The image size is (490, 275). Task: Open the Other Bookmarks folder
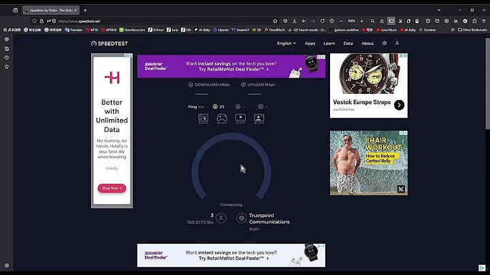pyautogui.click(x=472, y=30)
